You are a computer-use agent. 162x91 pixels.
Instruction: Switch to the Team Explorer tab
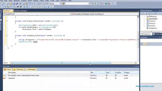coord(157,34)
